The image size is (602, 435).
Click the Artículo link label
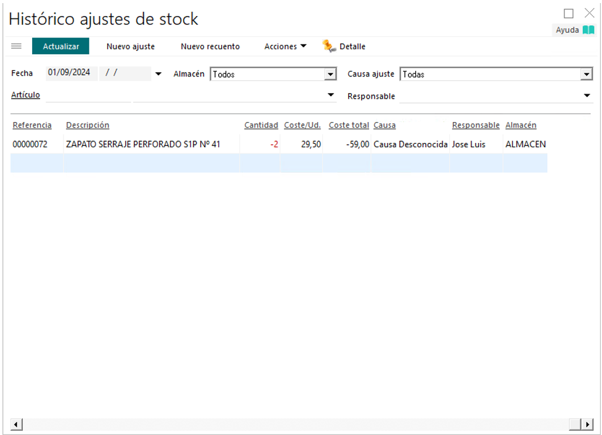(x=26, y=95)
